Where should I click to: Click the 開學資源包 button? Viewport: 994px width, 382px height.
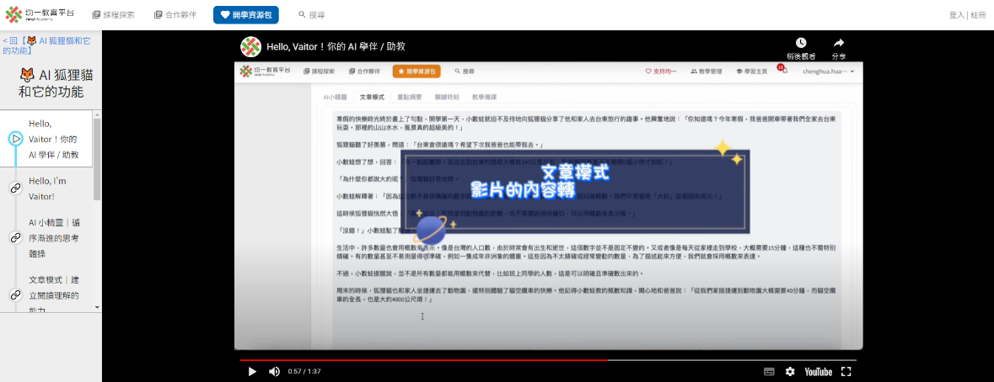click(246, 14)
